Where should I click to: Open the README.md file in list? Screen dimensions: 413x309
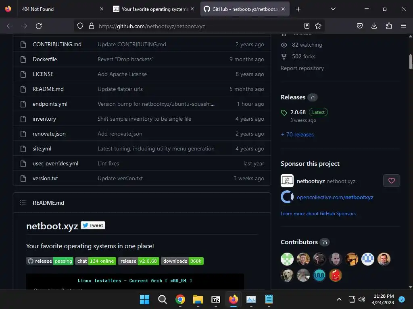[x=48, y=89]
